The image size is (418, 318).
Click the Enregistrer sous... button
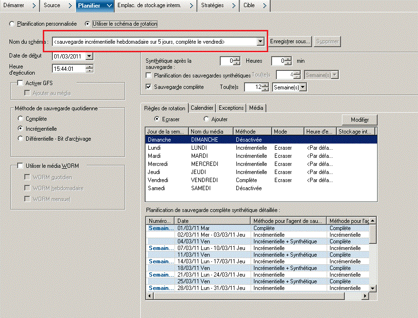click(x=290, y=41)
